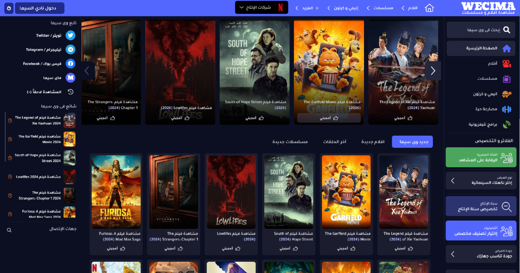The image size is (520, 273).
Task: Open المشاهدة لاحقاً watch later link
Action: pyautogui.click(x=44, y=92)
